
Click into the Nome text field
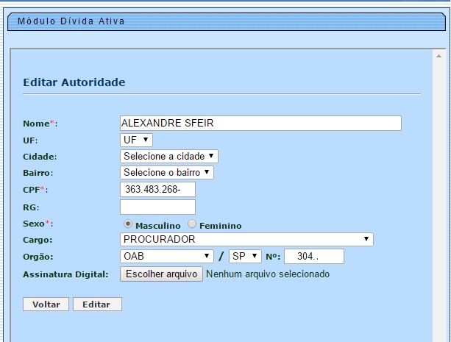click(x=260, y=123)
